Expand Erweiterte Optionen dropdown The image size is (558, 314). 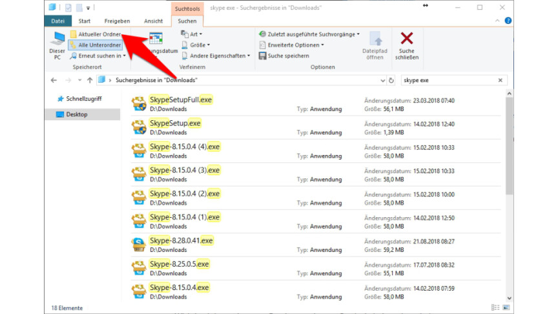(291, 45)
